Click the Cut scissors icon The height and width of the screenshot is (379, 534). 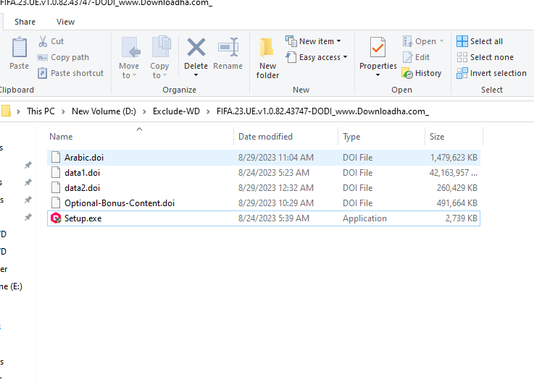tap(43, 41)
